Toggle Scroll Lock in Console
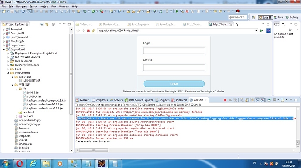 pos(247,100)
